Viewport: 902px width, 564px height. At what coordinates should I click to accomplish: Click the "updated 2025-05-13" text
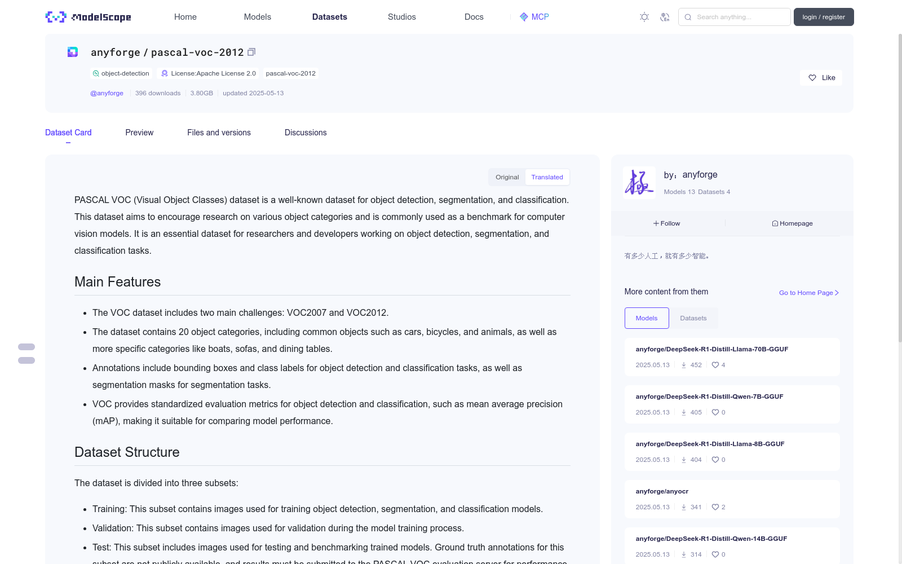(x=253, y=93)
